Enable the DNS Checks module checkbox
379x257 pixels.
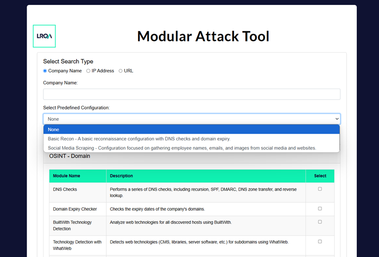click(x=320, y=189)
